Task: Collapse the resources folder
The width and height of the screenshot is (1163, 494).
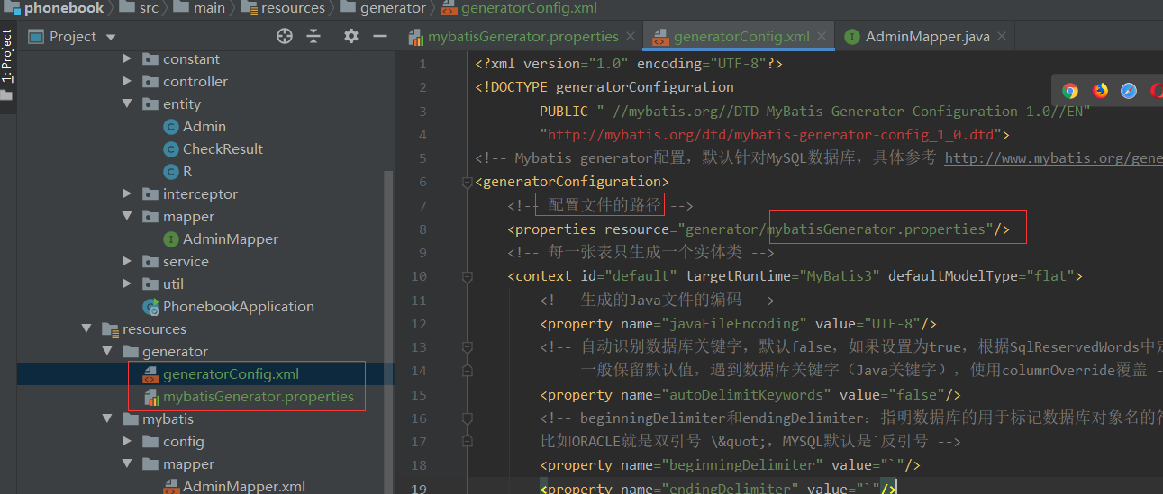Action: click(87, 329)
